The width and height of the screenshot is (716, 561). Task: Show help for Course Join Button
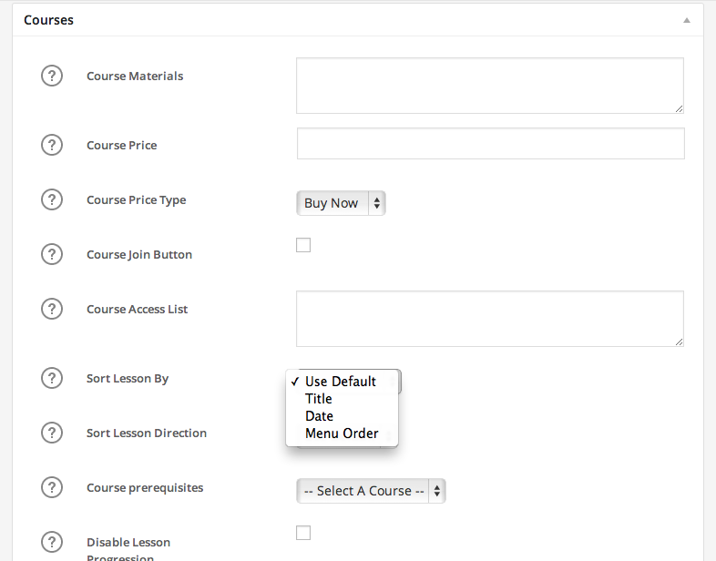coord(52,254)
